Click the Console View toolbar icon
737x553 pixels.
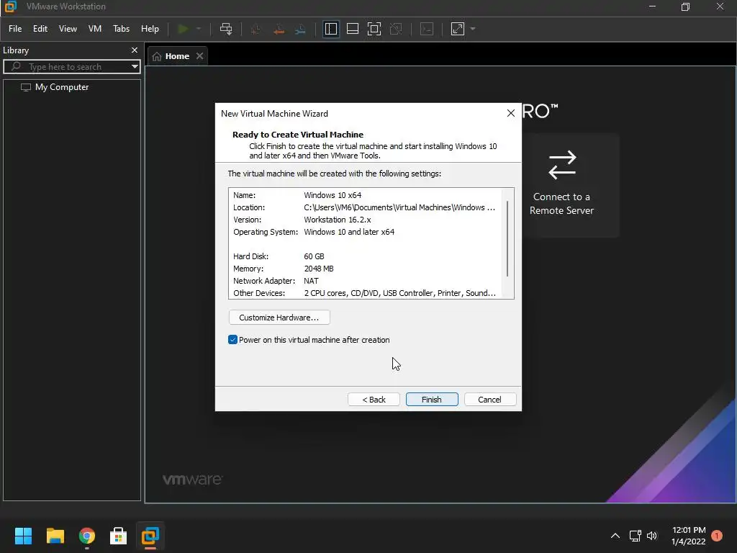[x=426, y=29]
